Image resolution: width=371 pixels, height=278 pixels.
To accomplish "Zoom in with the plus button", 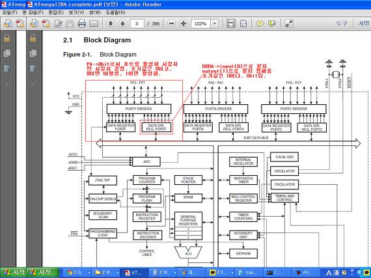I will 184,23.
